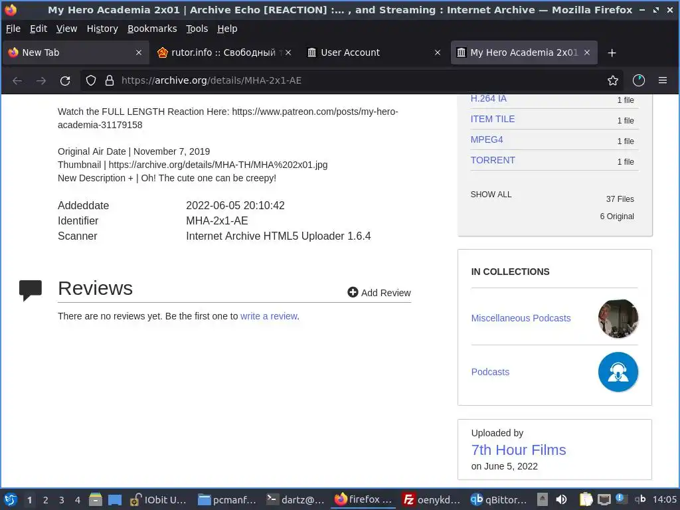Image resolution: width=680 pixels, height=510 pixels.
Task: Show all download files
Action: (491, 195)
